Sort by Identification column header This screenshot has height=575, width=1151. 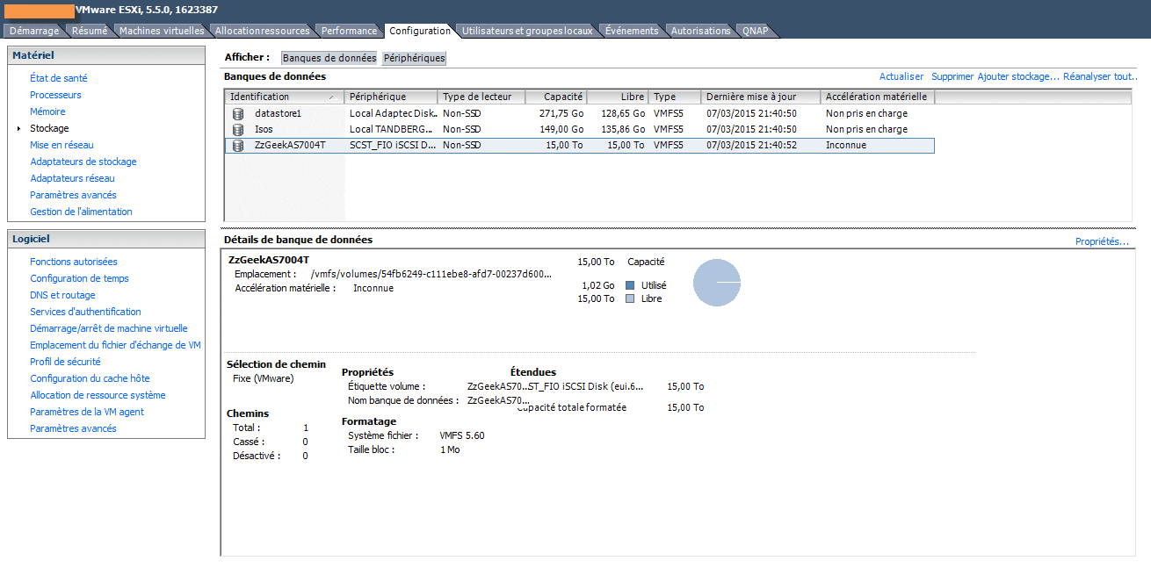(x=284, y=97)
